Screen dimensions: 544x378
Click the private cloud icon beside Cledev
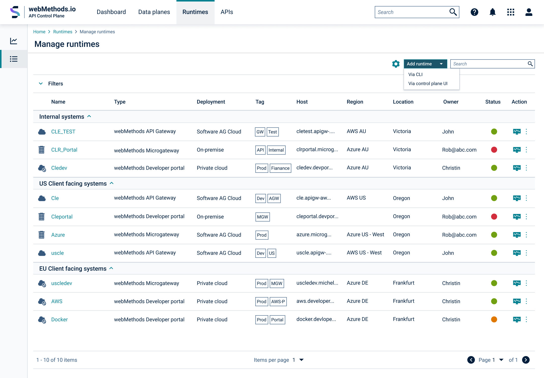42,168
